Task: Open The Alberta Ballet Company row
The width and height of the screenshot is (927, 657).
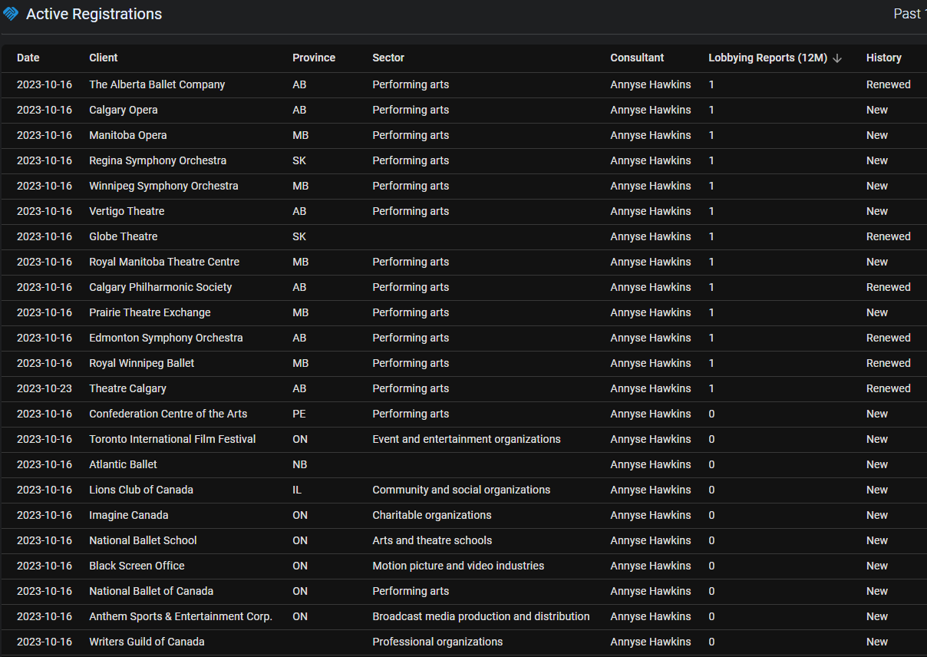Action: pyautogui.click(x=463, y=84)
